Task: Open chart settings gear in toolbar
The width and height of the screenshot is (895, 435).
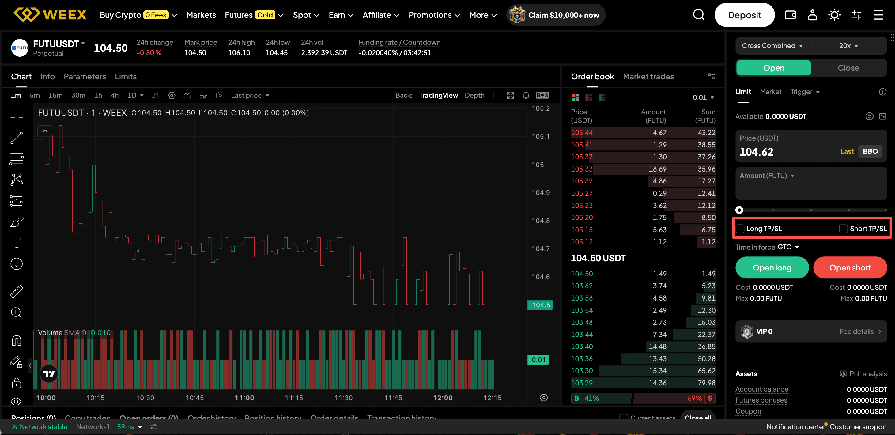Action: coord(172,95)
